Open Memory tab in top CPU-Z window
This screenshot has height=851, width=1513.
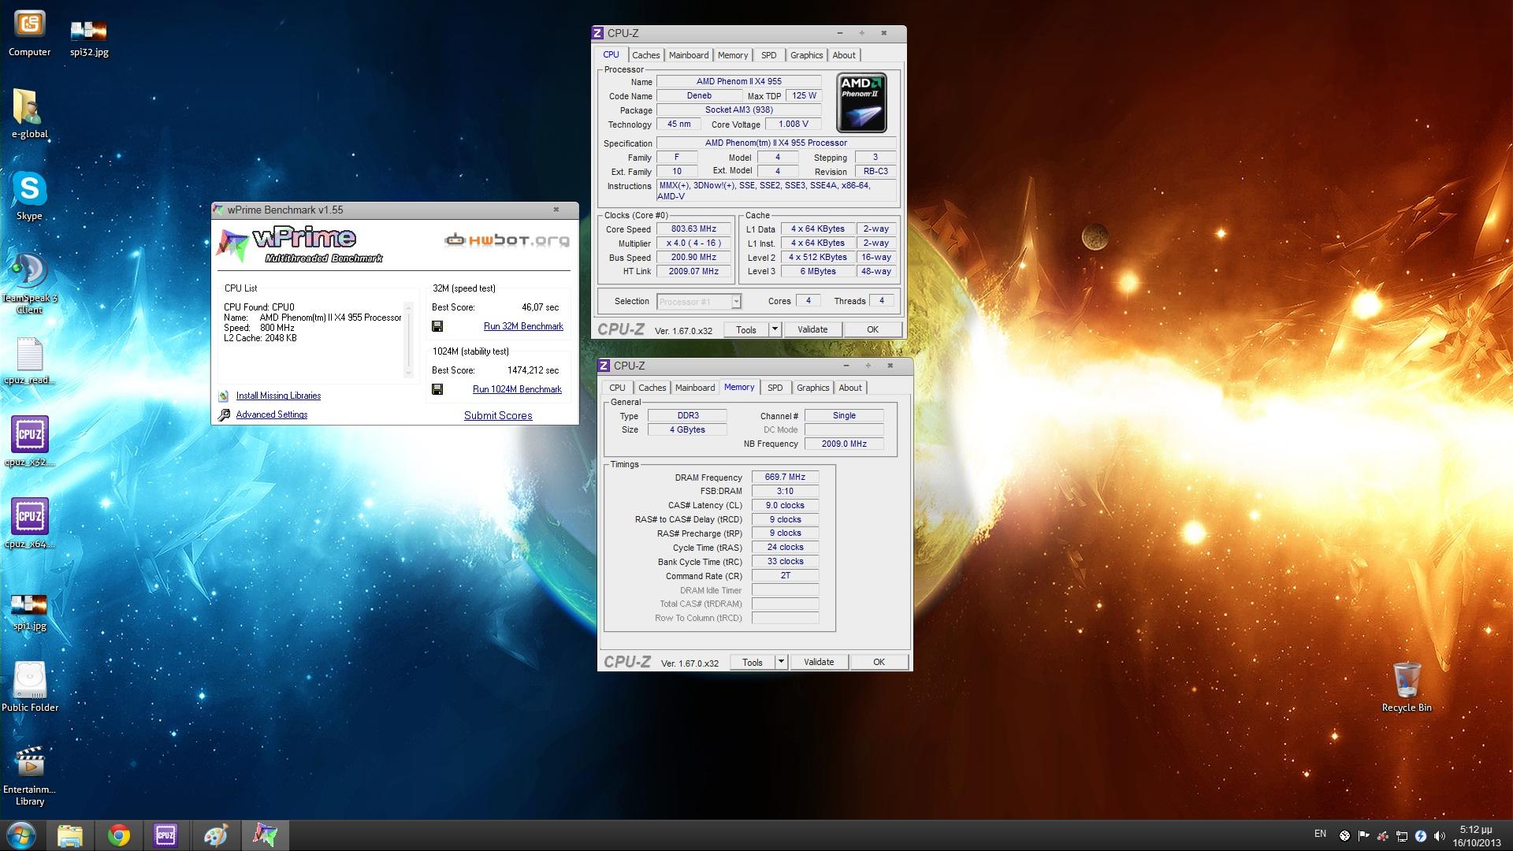[x=733, y=55]
